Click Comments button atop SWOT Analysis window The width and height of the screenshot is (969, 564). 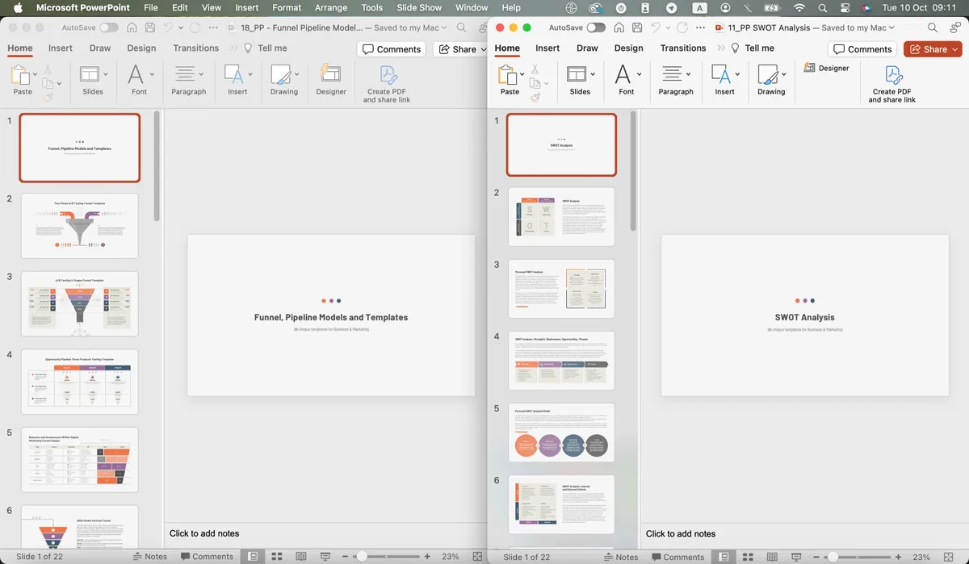point(863,49)
